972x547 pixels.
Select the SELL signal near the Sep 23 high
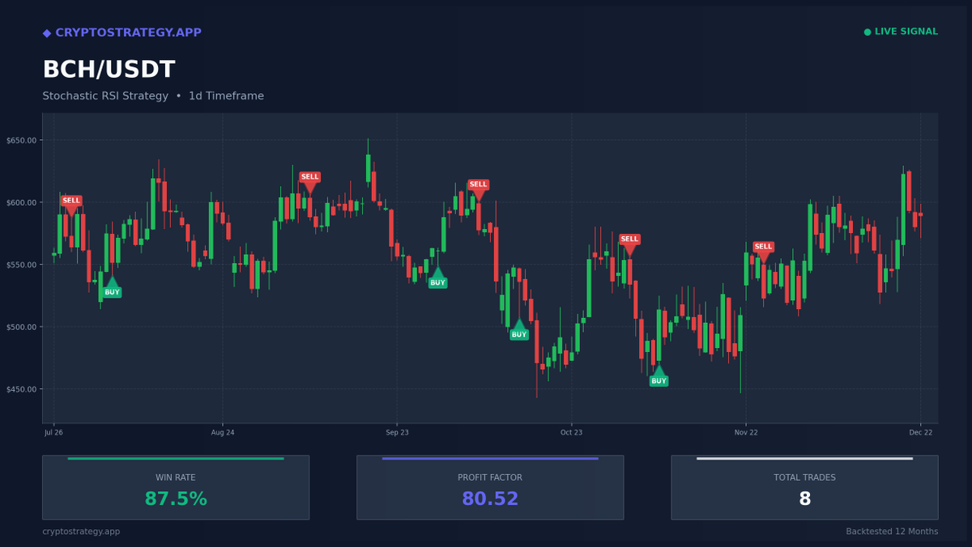click(478, 185)
